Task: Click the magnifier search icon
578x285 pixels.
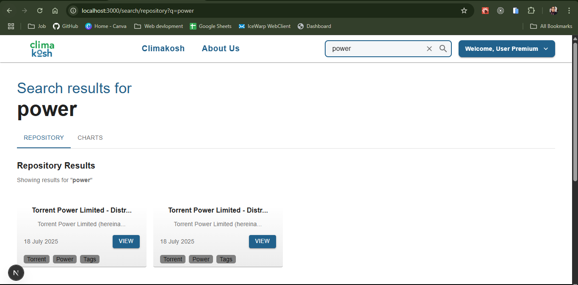Action: click(443, 49)
